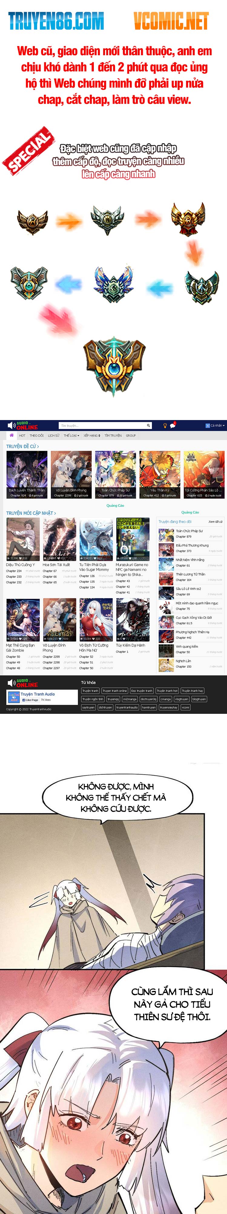Open the GROUP menu item
227x1214 pixels.
coord(131,436)
